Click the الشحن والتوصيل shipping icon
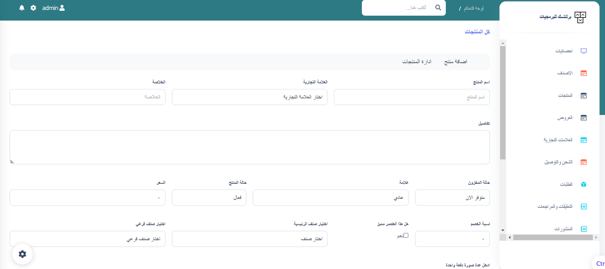 [x=583, y=162]
